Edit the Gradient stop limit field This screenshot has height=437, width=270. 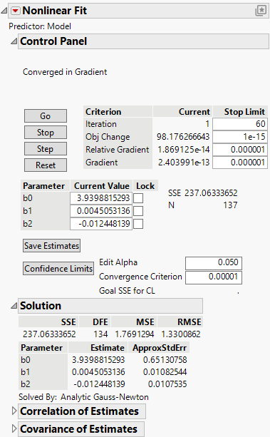pos(240,163)
